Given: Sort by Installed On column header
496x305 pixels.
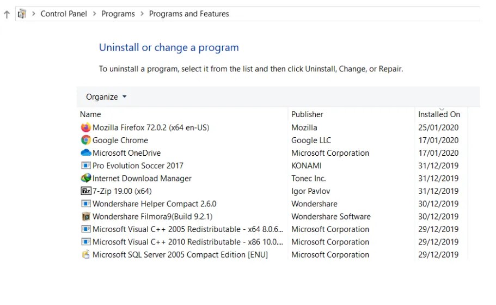Looking at the screenshot, I should tap(439, 114).
